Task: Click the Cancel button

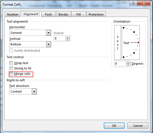Action: [x=138, y=126]
